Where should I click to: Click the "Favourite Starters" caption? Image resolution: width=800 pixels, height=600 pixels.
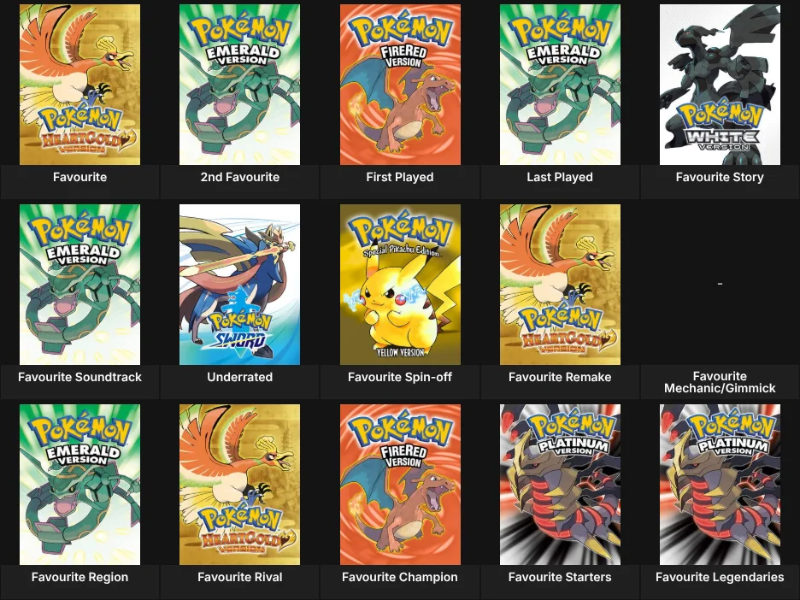(560, 577)
